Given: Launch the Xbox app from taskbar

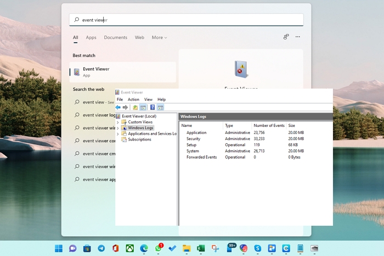Looking at the screenshot, I should pyautogui.click(x=129, y=248).
